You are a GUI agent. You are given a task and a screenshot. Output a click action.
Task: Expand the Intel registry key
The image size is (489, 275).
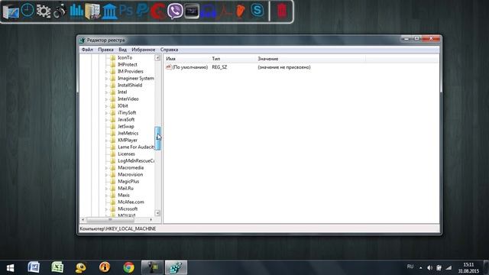pyautogui.click(x=106, y=92)
